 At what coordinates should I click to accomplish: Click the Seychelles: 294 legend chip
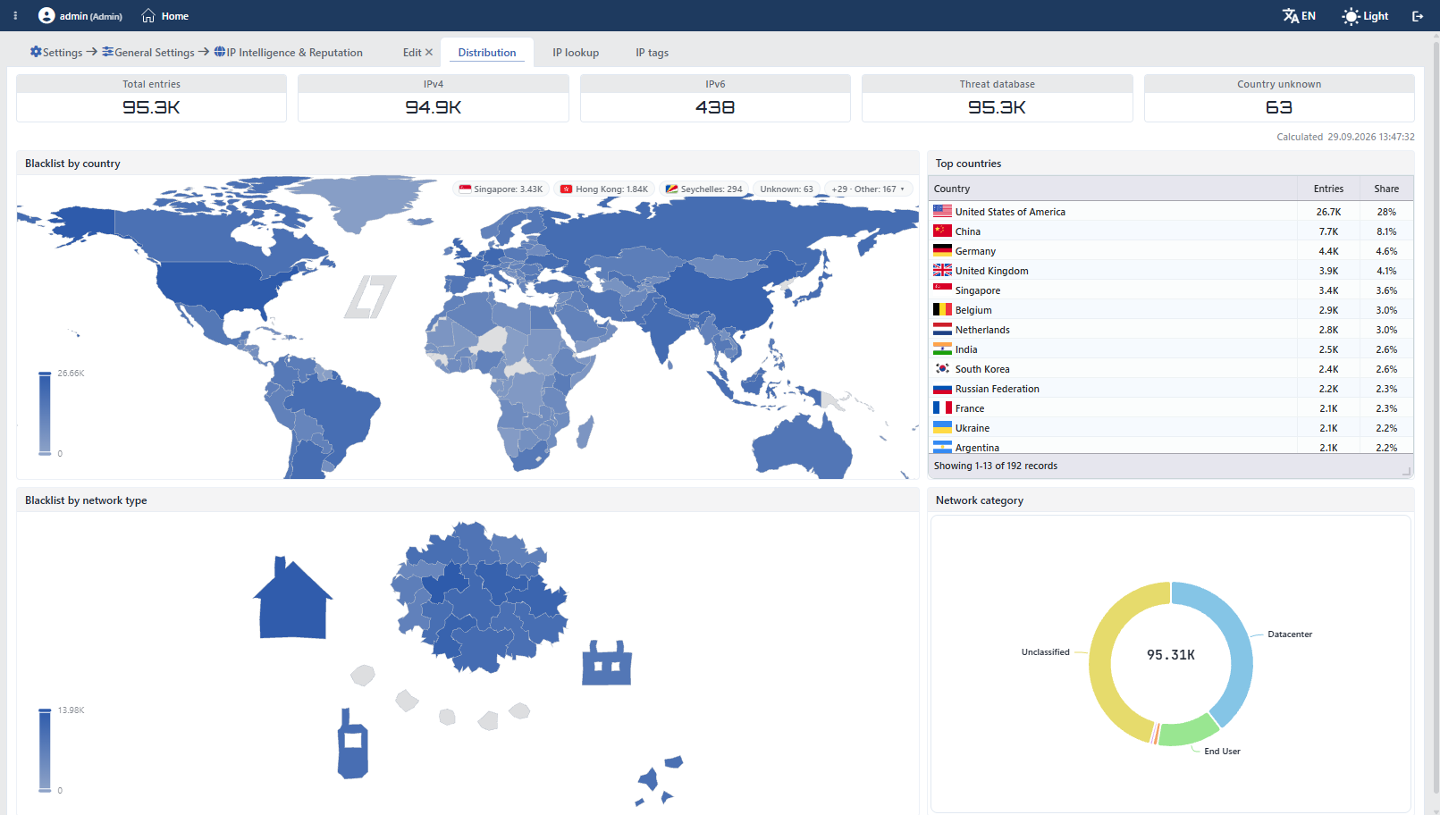(x=704, y=189)
